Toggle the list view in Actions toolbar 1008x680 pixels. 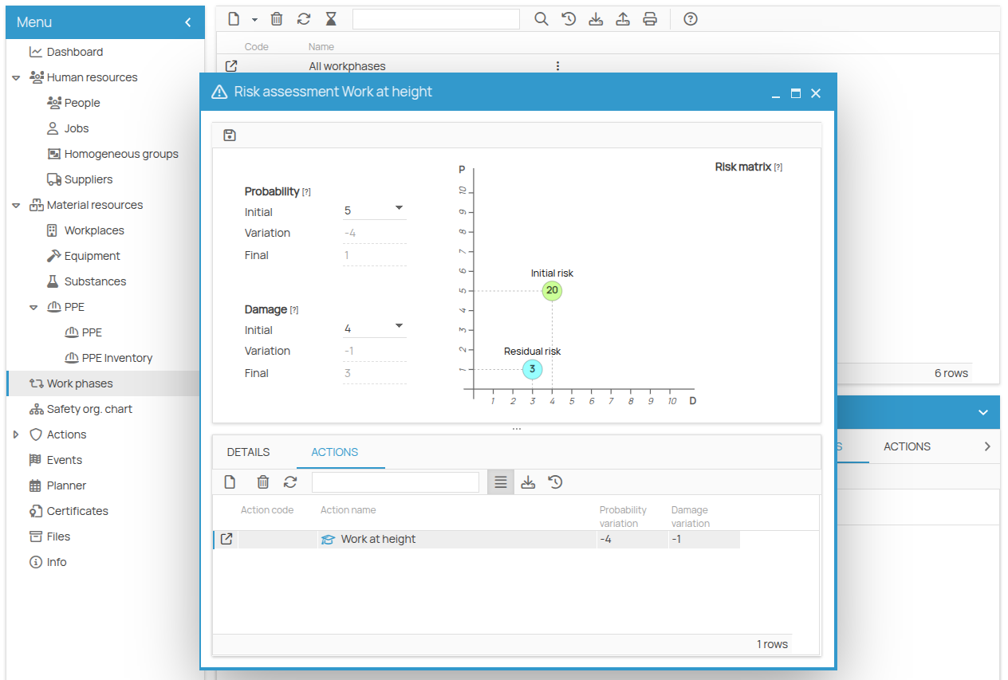coord(500,482)
